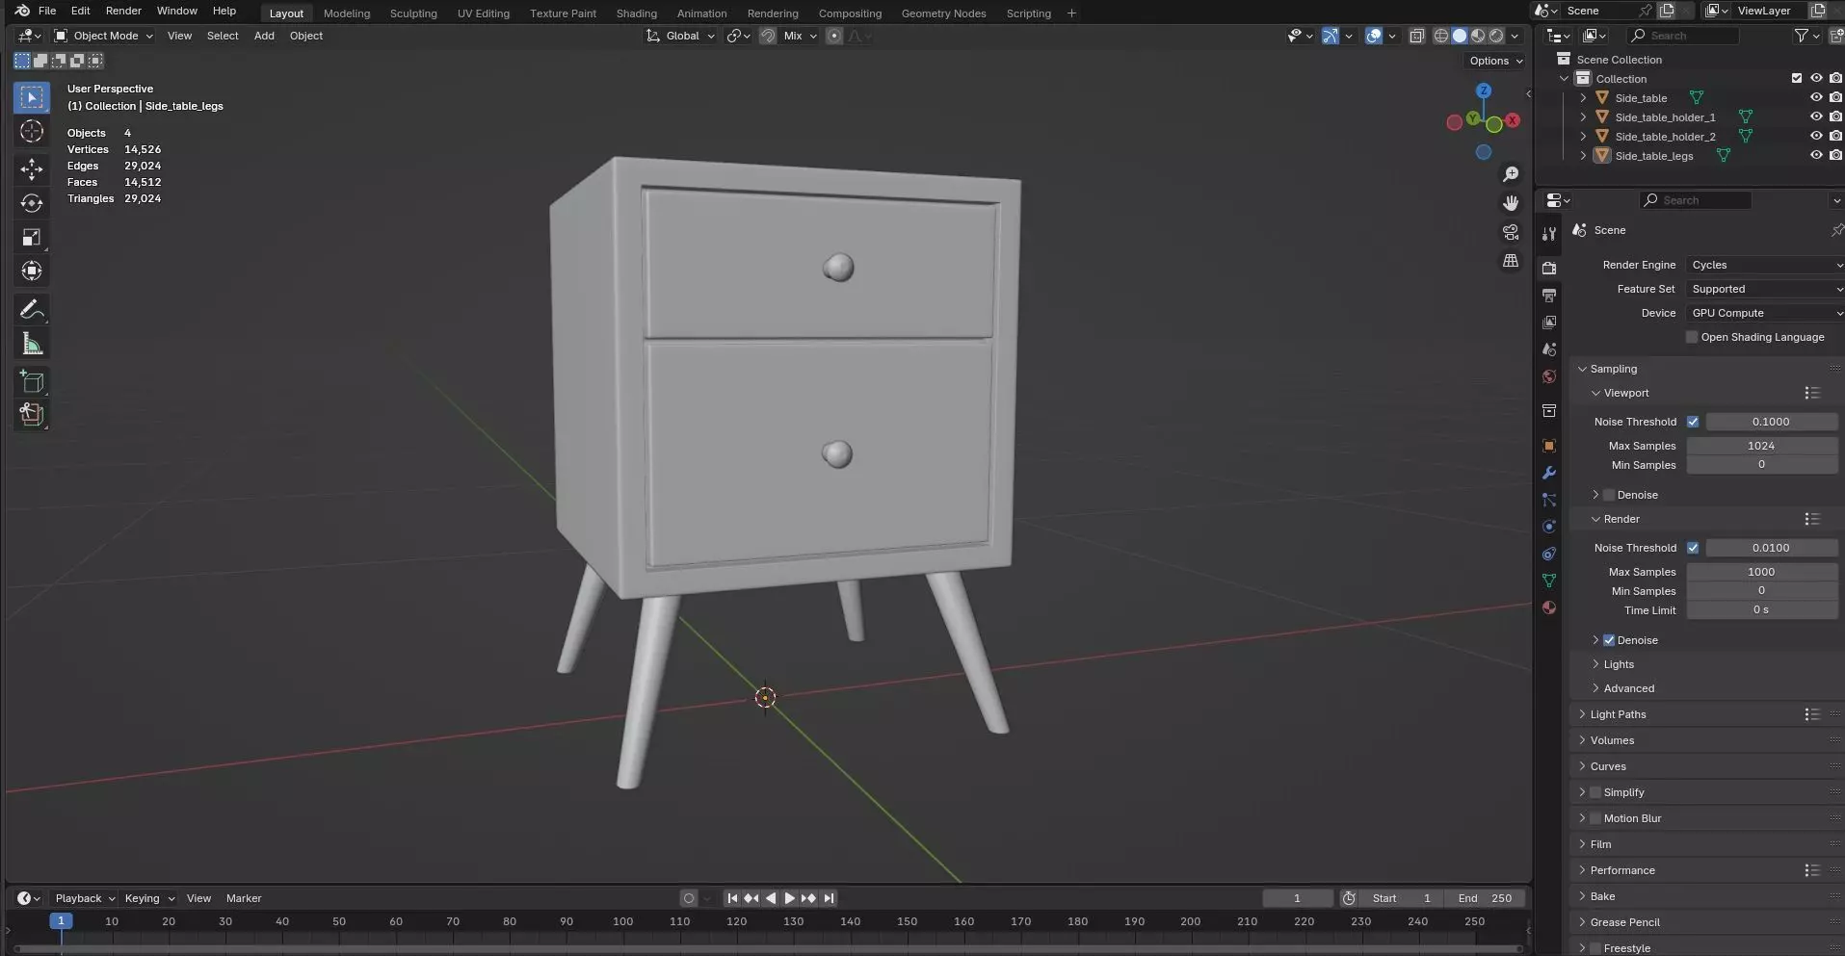
Task: Adjust viewport Max Samples field 1024
Action: pos(1761,446)
